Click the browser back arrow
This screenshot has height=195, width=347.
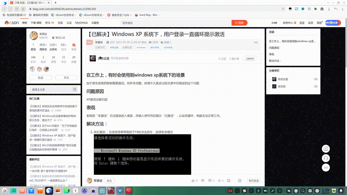click(4, 9)
